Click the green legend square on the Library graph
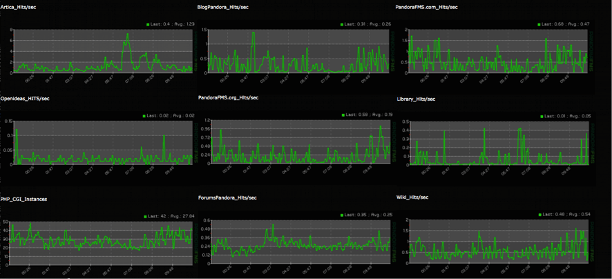Screen dimensions: 612x279 pos(542,116)
